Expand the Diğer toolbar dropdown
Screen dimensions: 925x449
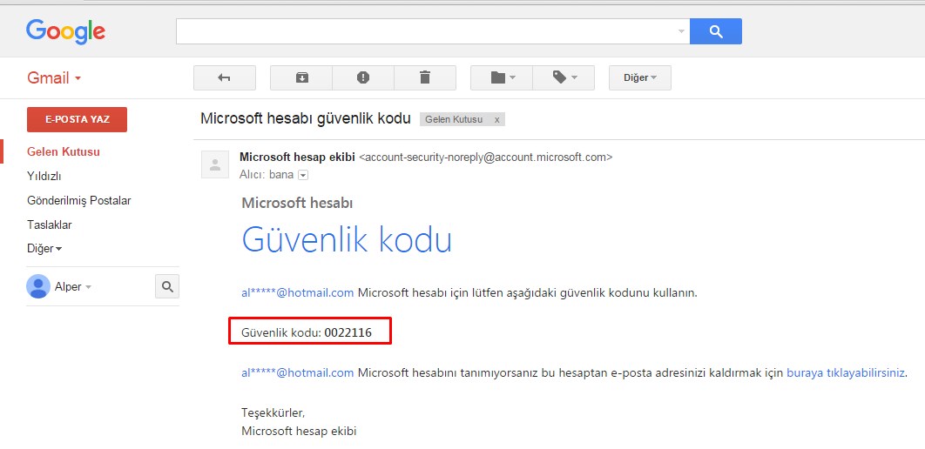639,77
